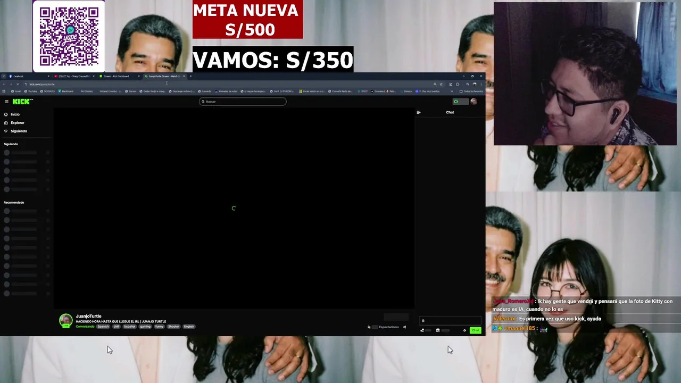
Task: Select the Español tag
Action: tap(130, 327)
